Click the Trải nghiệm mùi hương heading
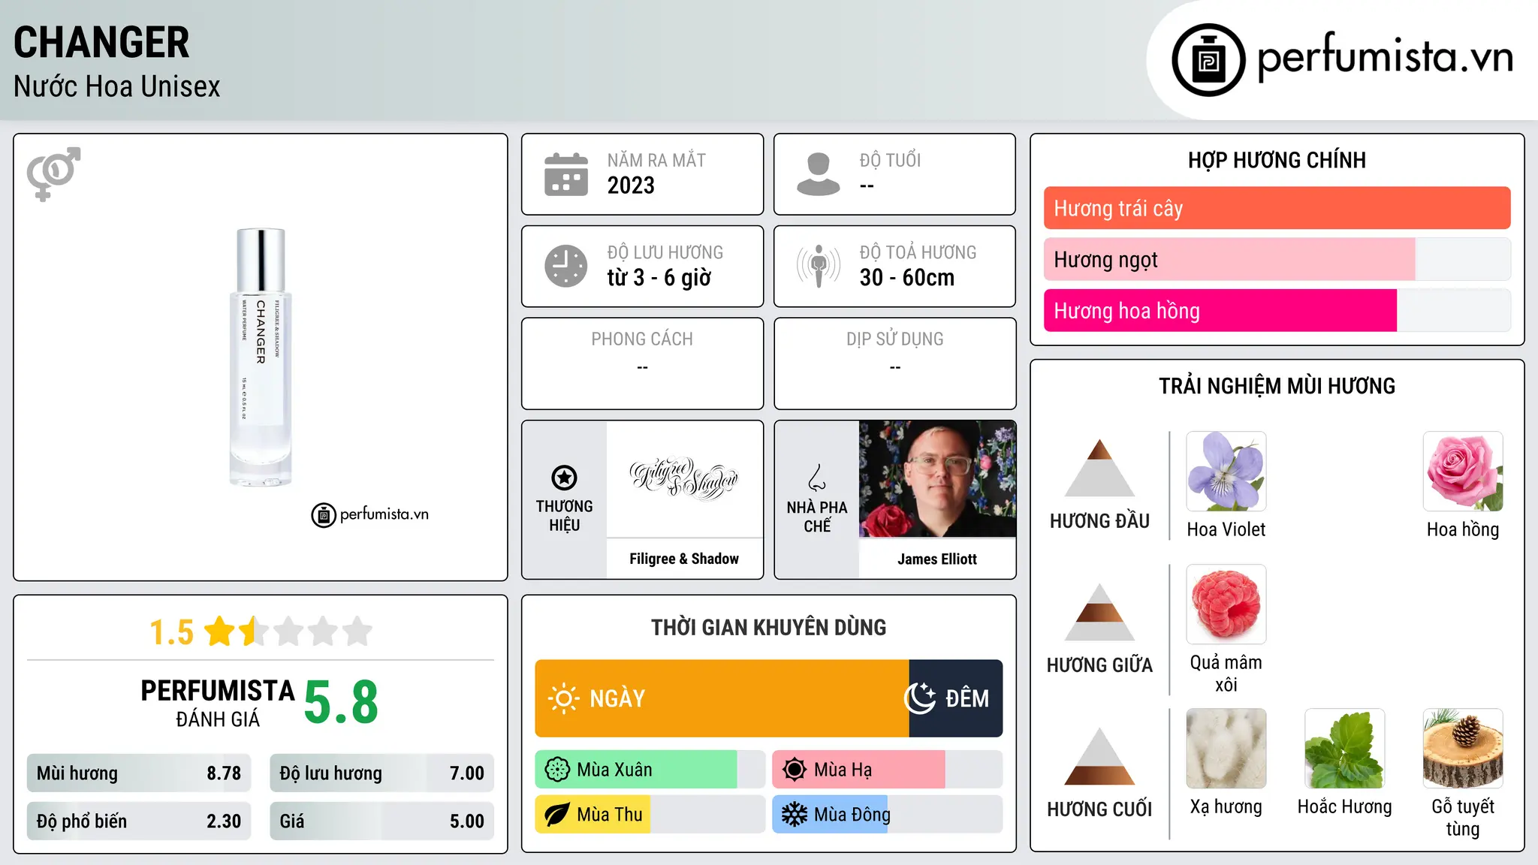Screen dimensions: 1538x865 pyautogui.click(x=1277, y=386)
